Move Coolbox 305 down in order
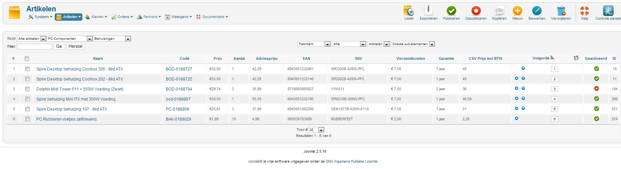The height and width of the screenshot is (169, 621). click(x=523, y=68)
